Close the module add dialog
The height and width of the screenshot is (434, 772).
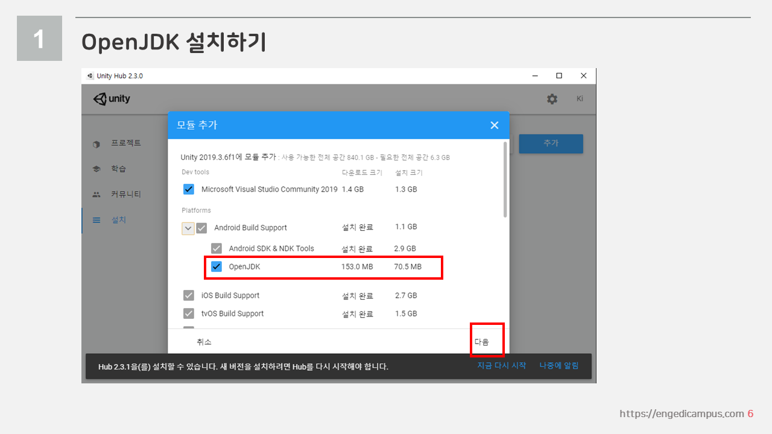(x=495, y=125)
